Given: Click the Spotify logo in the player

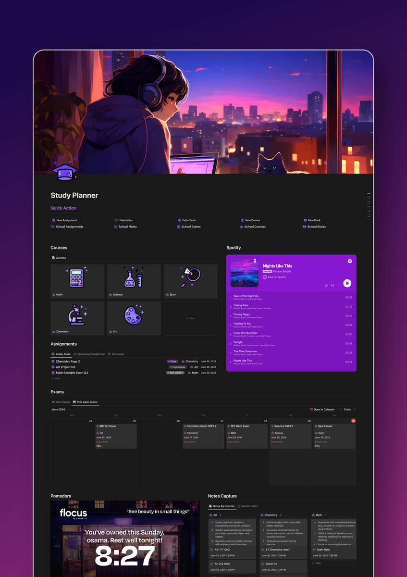Looking at the screenshot, I should tap(350, 261).
